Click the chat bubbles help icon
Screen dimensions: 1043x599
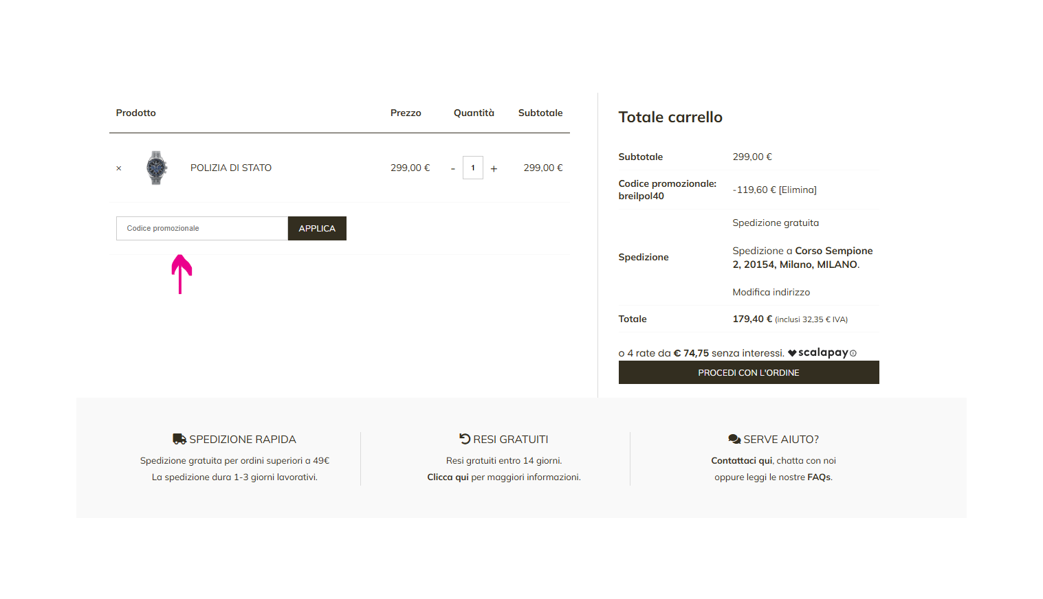(734, 439)
